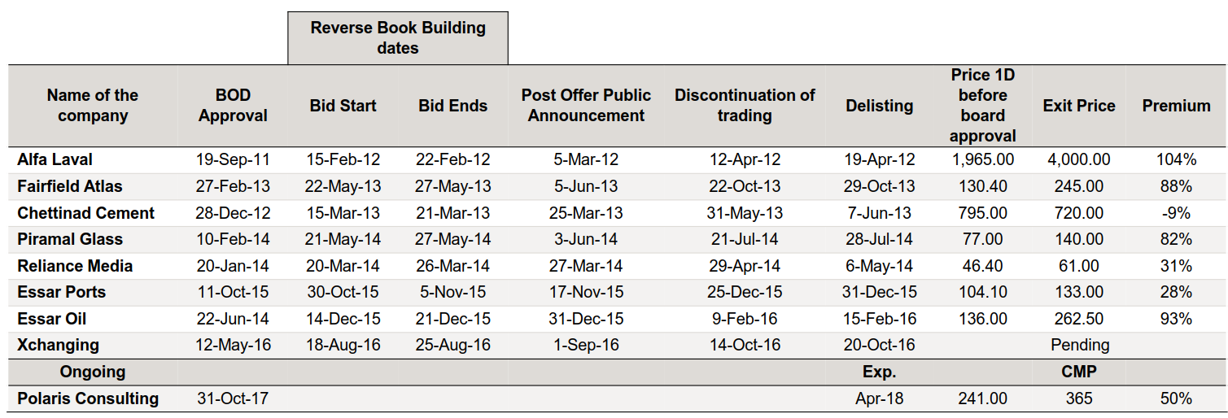Click the 4,000.00 exit price value
This screenshot has height=418, width=1228.
pyautogui.click(x=1079, y=159)
